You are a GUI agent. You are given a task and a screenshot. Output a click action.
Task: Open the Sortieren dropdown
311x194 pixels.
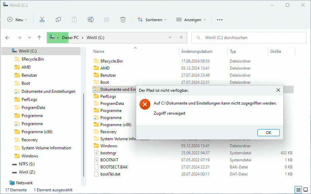pos(152,20)
